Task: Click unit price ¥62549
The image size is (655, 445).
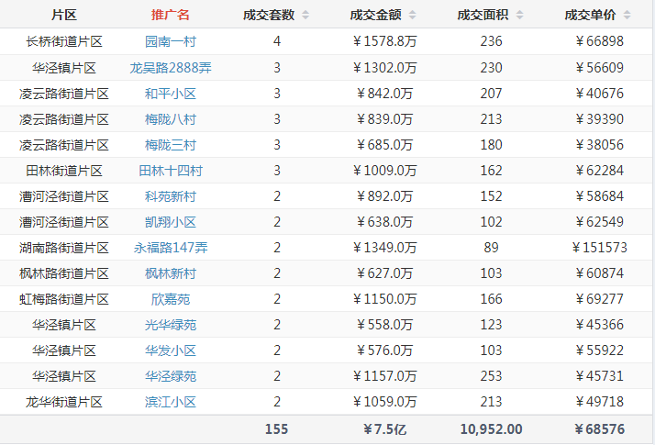Action: tap(599, 222)
